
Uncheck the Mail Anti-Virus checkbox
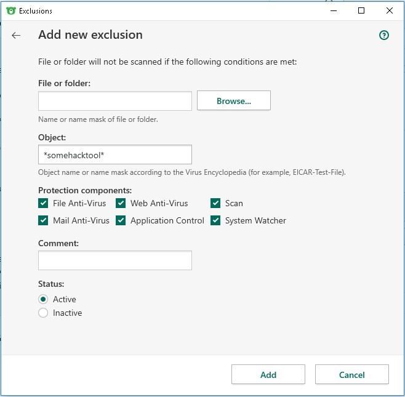tap(43, 220)
